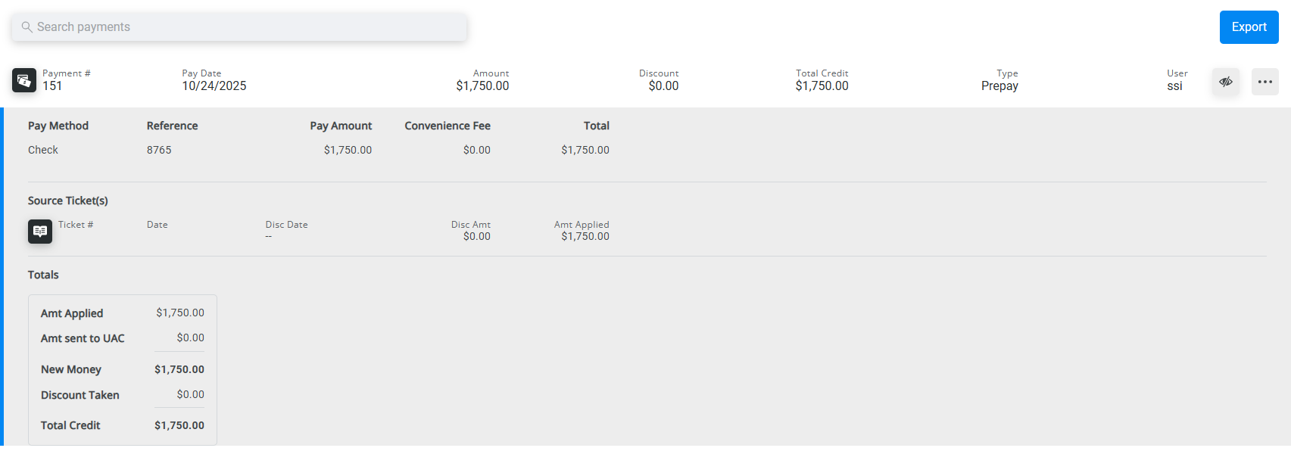
Task: Open the source ticket book icon
Action: (x=40, y=231)
